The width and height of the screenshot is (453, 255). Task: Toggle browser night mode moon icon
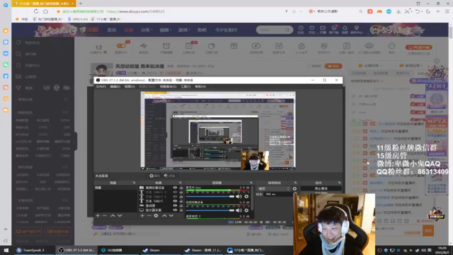(428, 11)
